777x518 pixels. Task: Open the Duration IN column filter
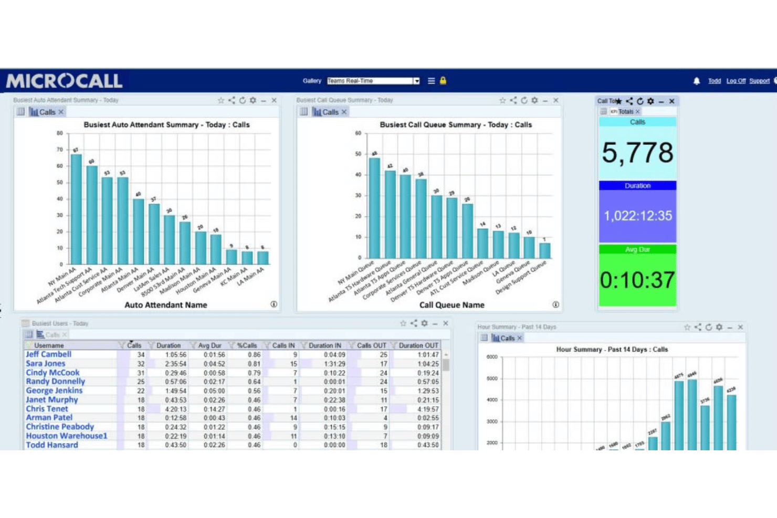303,345
